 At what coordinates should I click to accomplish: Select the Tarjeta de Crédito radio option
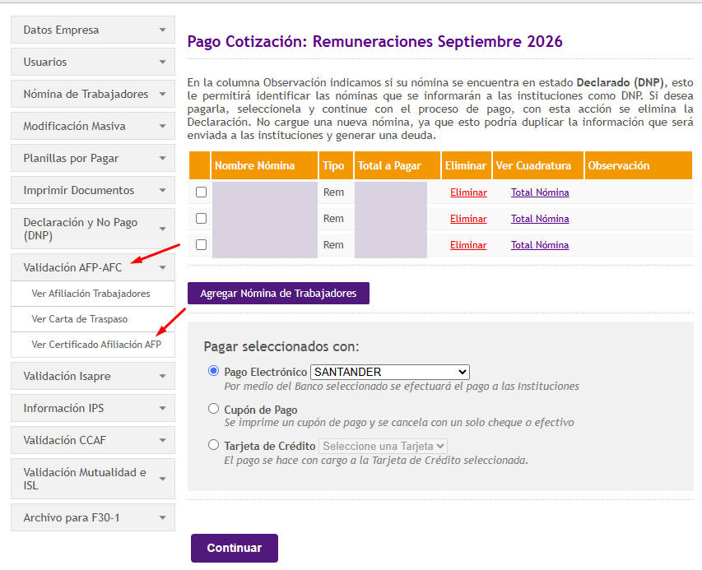pos(213,445)
